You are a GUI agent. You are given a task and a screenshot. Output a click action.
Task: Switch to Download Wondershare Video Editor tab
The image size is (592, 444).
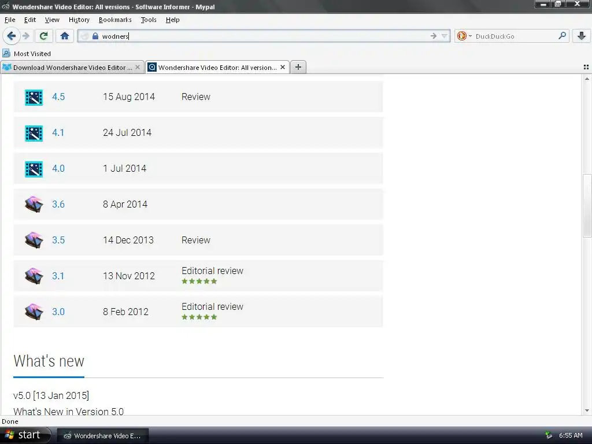(x=72, y=67)
